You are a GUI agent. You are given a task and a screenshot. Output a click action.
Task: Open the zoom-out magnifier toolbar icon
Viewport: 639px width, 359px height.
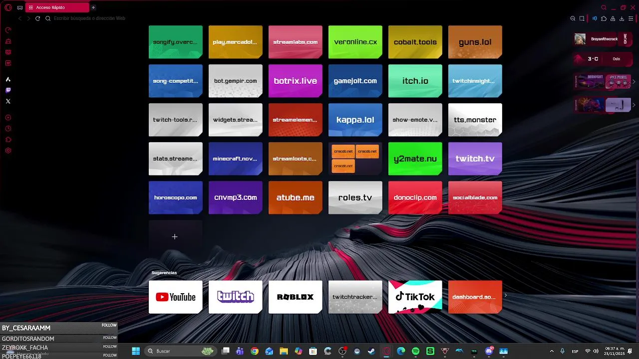click(x=573, y=18)
